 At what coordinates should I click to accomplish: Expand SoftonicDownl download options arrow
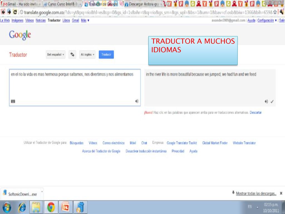tap(42, 192)
